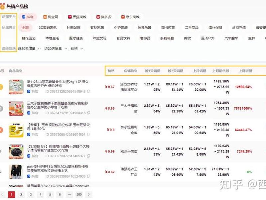Copy ID of 玉米须茶 product
Image resolution: width=266 pixels, height=200 pixels.
88,134
